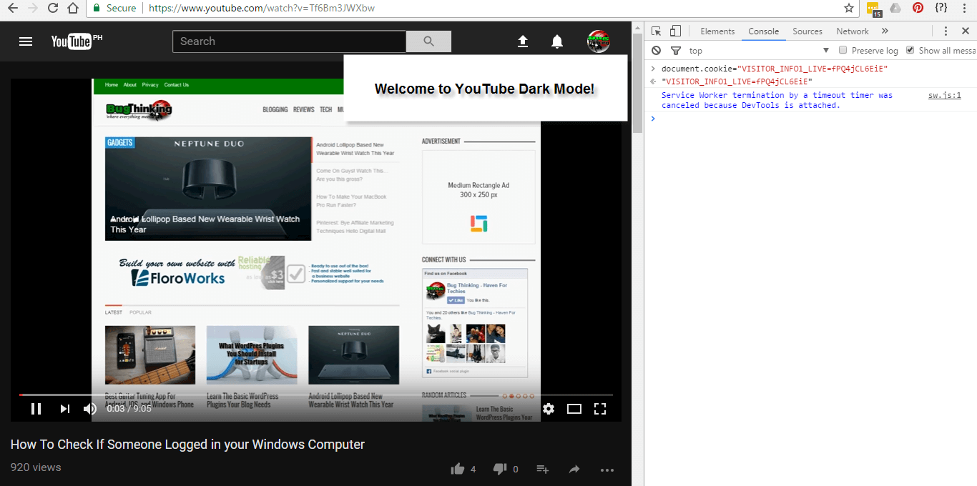Click the 0:03 / 9:05 time display
Viewport: 977px width, 486px height.
129,409
